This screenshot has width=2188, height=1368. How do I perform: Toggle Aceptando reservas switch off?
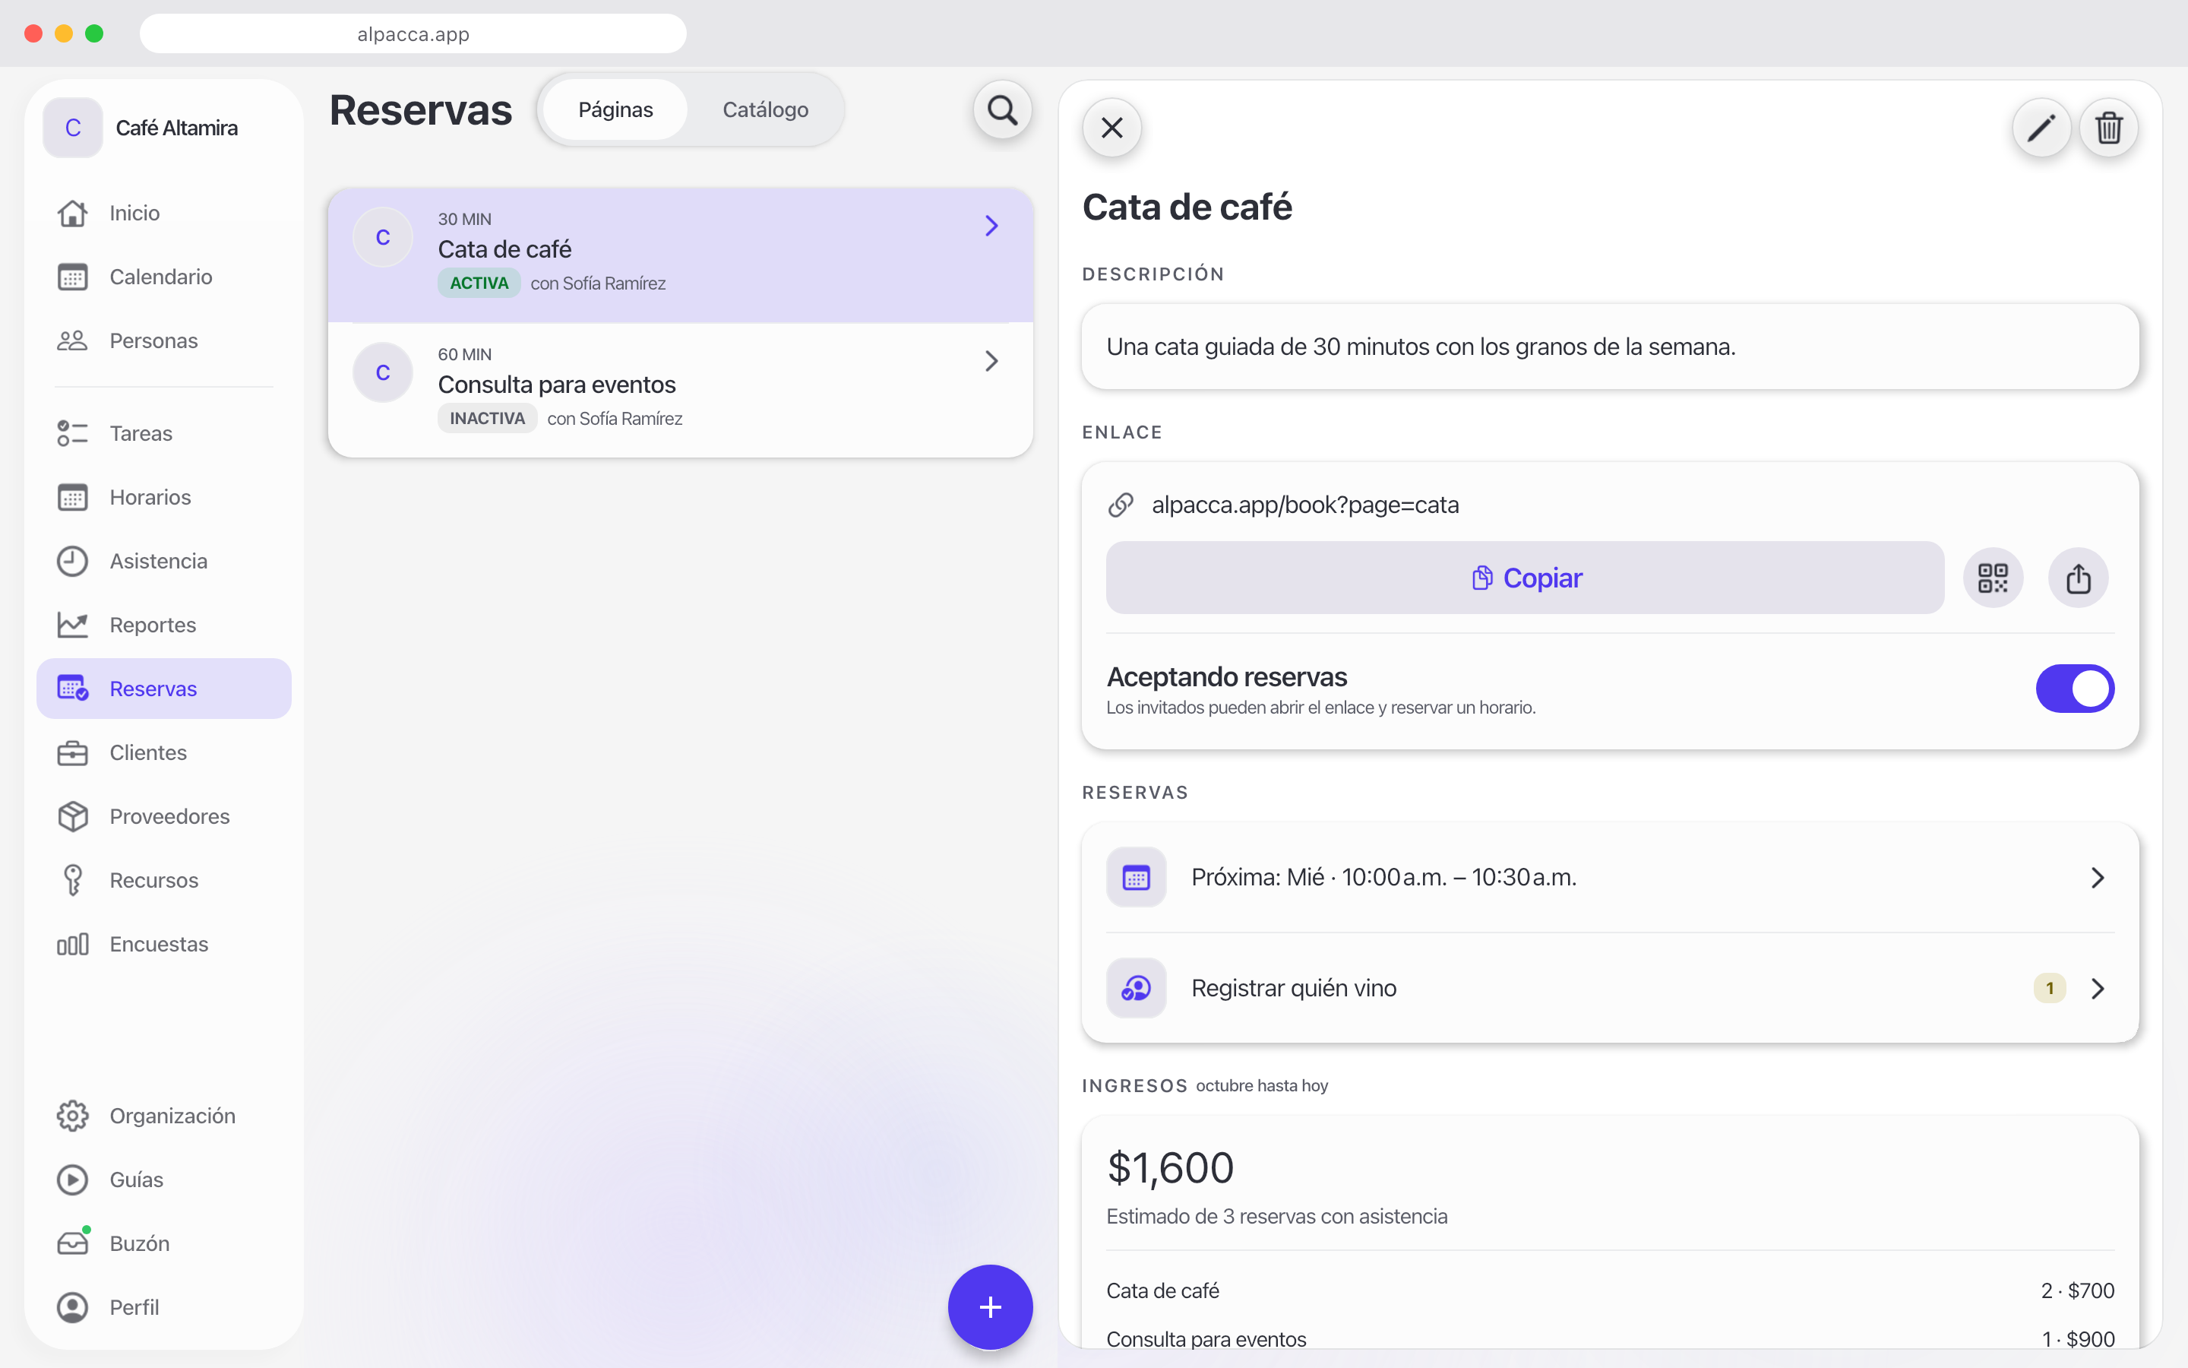pos(2074,689)
